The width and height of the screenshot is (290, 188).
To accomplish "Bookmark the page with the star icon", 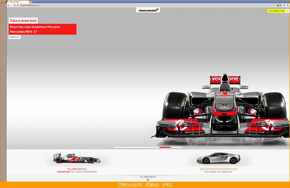I will [x=281, y=5].
